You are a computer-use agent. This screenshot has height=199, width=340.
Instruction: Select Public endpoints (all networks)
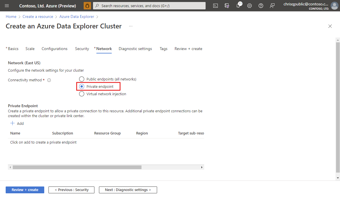(82, 79)
